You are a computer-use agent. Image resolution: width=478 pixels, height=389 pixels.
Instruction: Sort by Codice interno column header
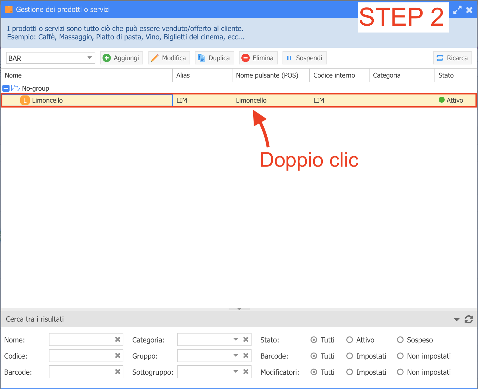tap(340, 75)
